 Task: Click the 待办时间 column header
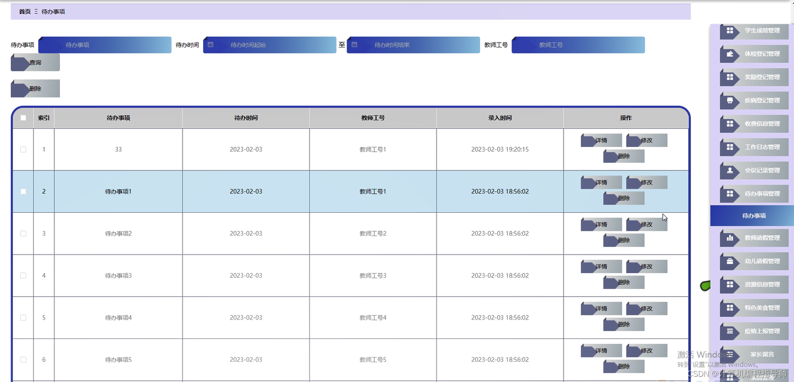click(x=246, y=118)
